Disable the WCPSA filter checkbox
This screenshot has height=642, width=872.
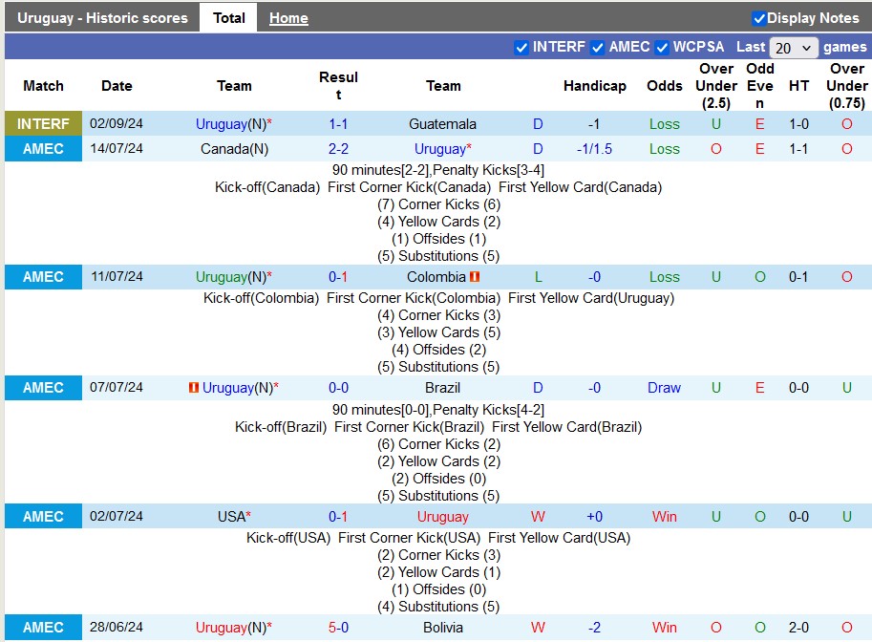[x=661, y=48]
